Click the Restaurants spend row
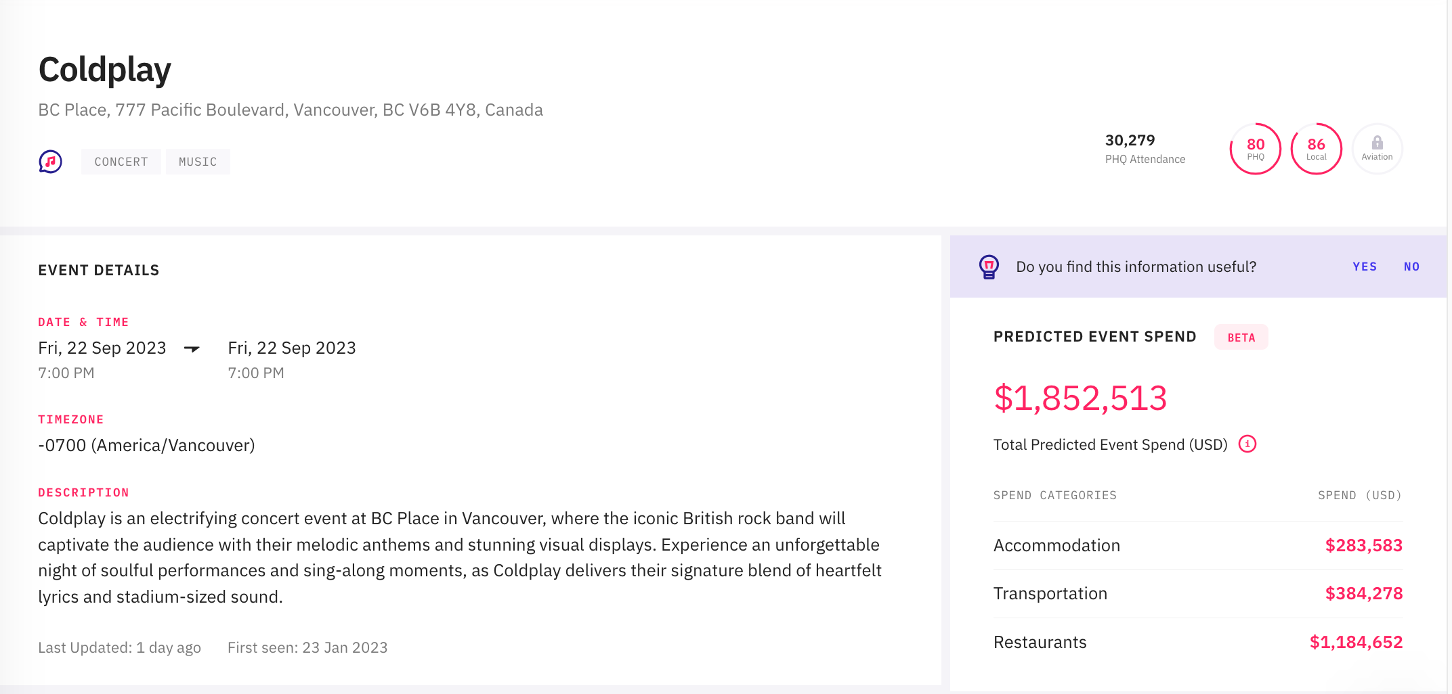This screenshot has width=1452, height=694. pyautogui.click(x=1197, y=642)
